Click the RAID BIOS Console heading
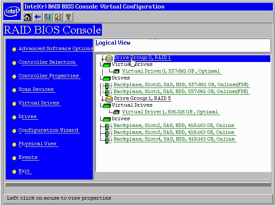Screen dimensions: 275x206 pos(52,30)
